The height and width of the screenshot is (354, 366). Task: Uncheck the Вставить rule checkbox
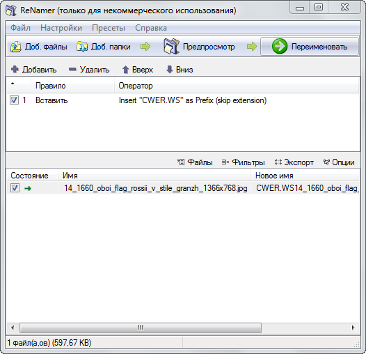(14, 100)
